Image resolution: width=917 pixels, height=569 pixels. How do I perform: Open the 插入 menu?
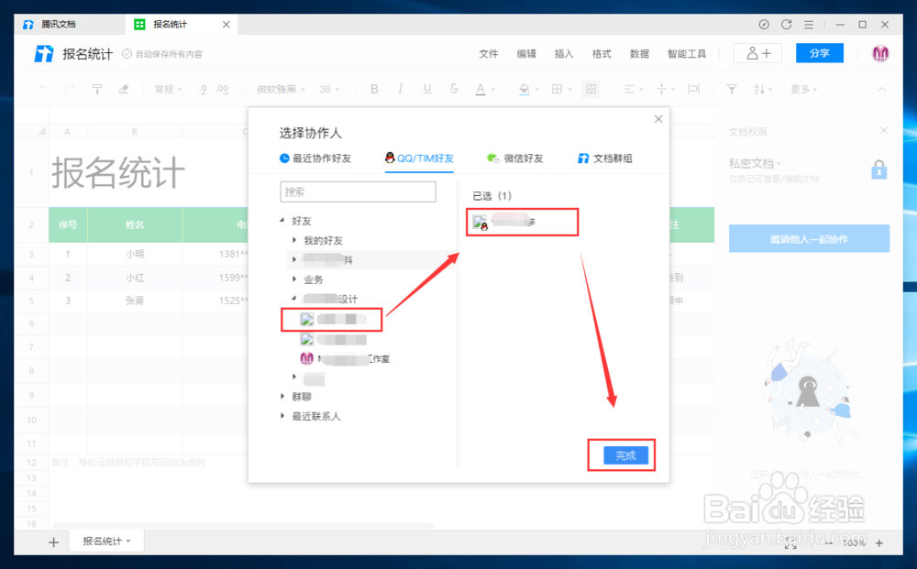563,54
